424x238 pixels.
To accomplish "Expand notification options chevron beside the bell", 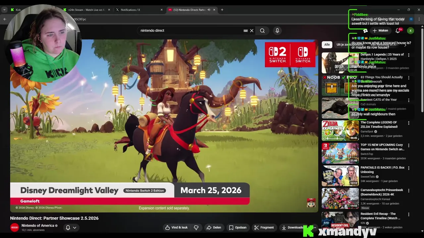I will (75, 227).
